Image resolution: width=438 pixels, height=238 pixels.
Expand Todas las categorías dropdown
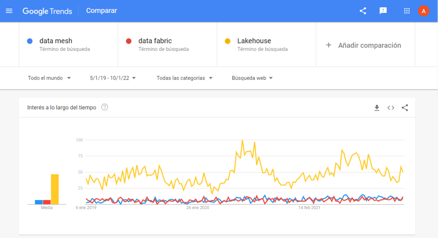coord(185,78)
